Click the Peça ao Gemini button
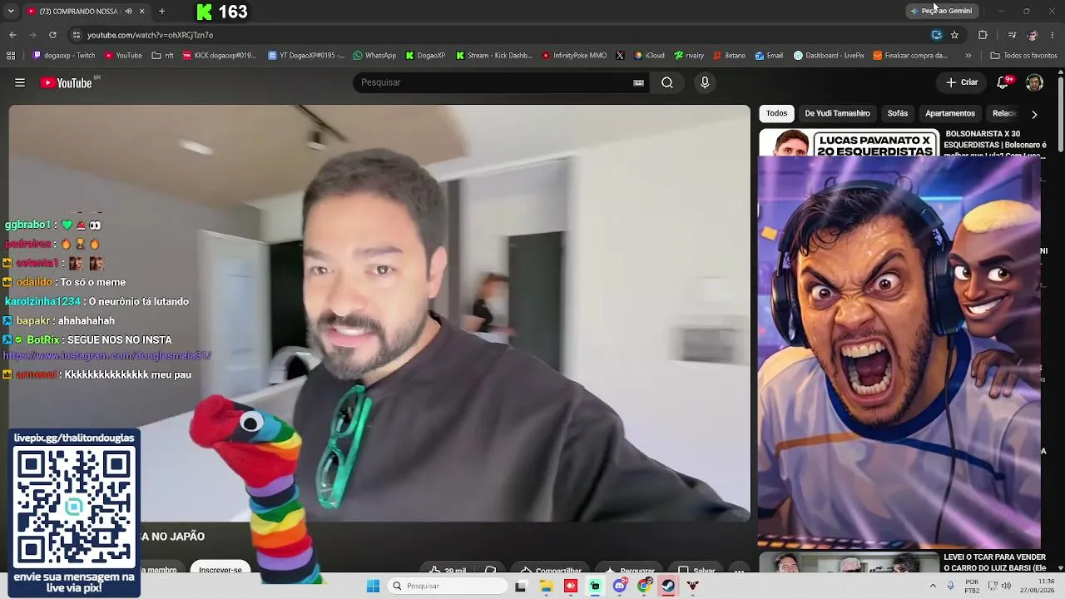This screenshot has height=599, width=1065. click(x=941, y=11)
